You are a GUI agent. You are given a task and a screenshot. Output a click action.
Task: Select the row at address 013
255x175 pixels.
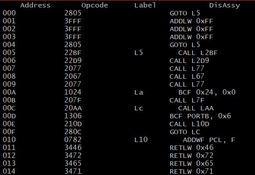127,164
